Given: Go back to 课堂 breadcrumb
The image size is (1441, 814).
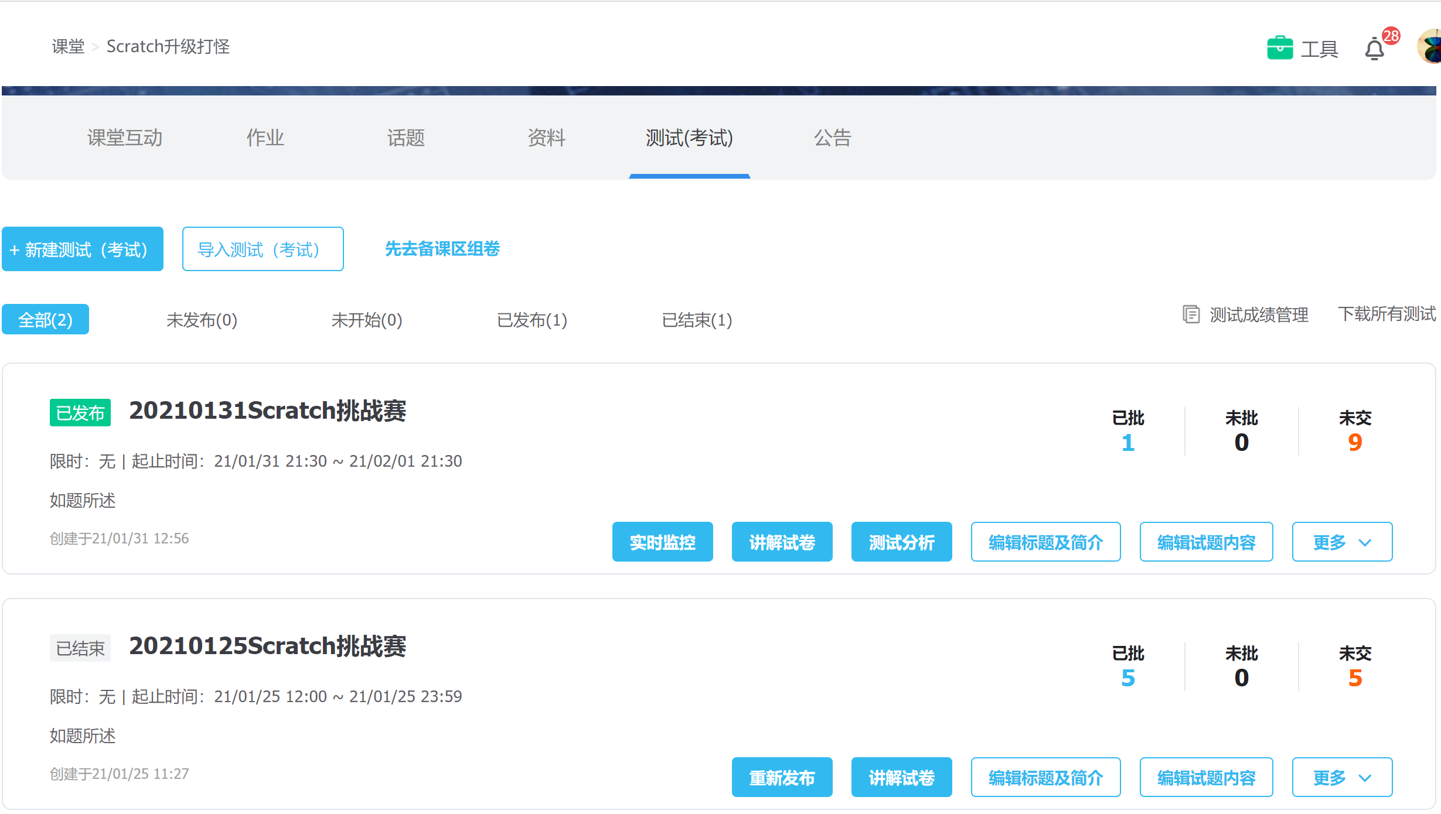Looking at the screenshot, I should (68, 47).
